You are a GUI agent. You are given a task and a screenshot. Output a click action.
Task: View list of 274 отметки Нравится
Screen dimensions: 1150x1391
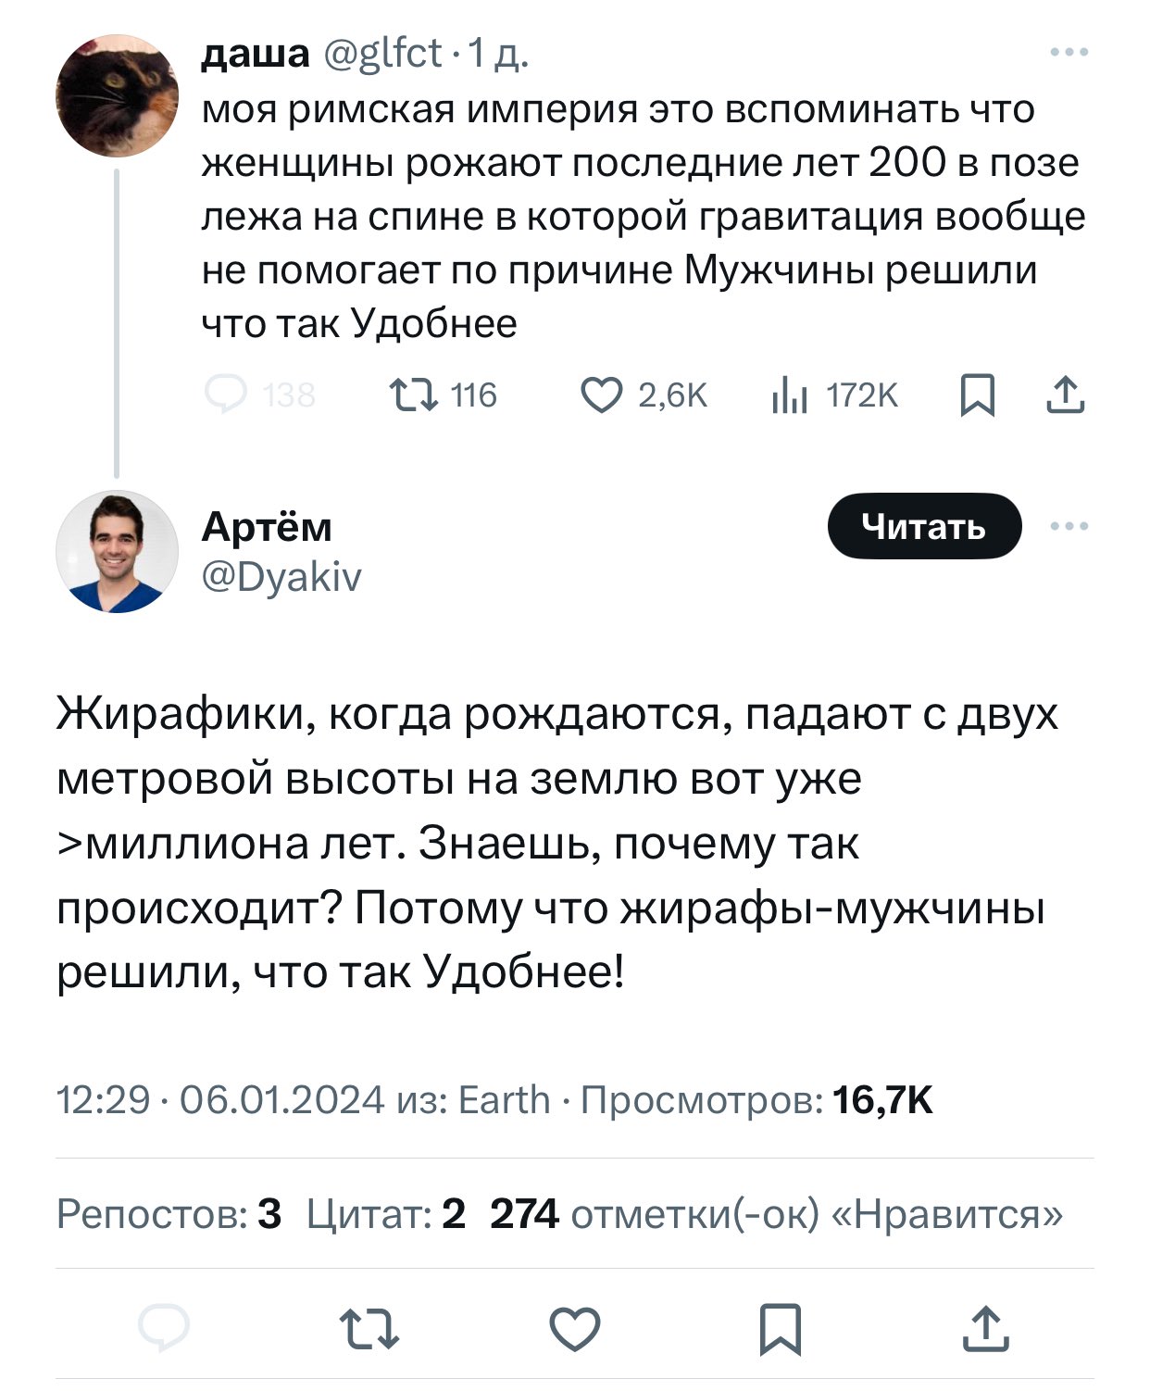776,1213
